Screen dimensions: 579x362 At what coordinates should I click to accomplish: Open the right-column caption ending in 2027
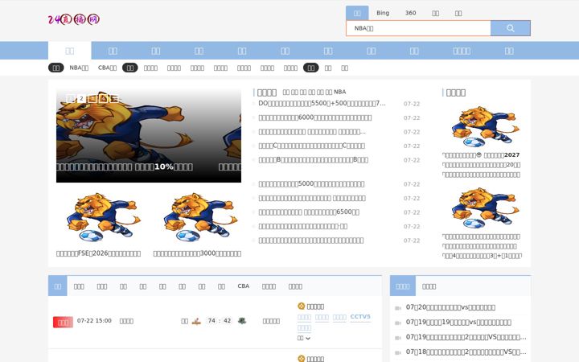481,154
